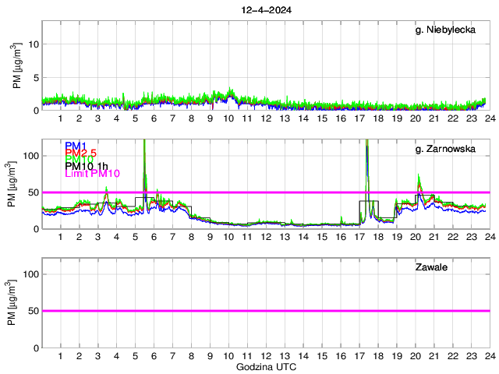Click the red PM2.5 legend entry
Image resolution: width=499 pixels, height=374 pixels.
(81, 153)
